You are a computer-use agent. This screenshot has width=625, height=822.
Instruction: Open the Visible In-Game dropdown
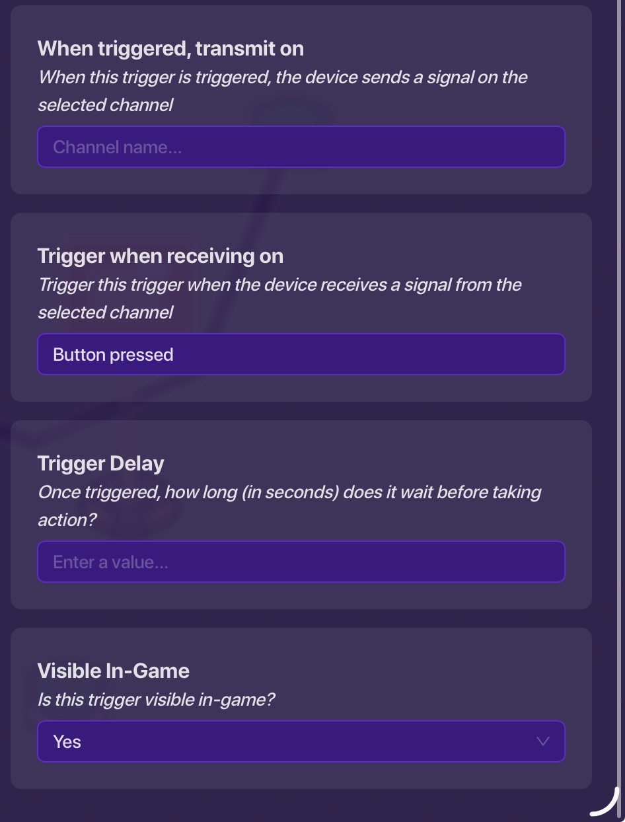pyautogui.click(x=301, y=741)
